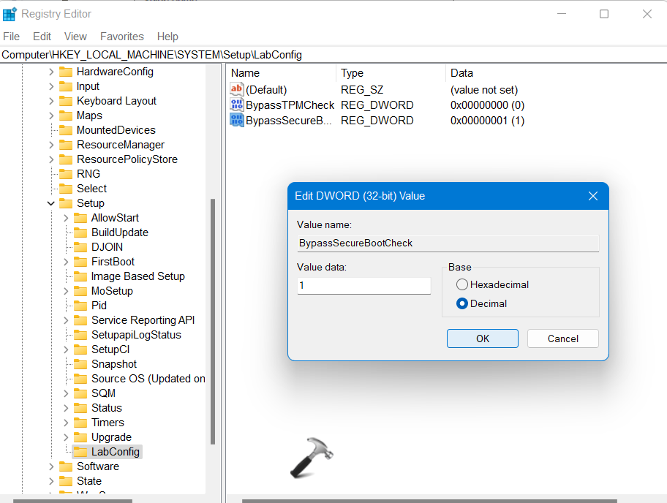Click the Snapshot folder icon
Screen dimensions: 667x503
click(80, 364)
